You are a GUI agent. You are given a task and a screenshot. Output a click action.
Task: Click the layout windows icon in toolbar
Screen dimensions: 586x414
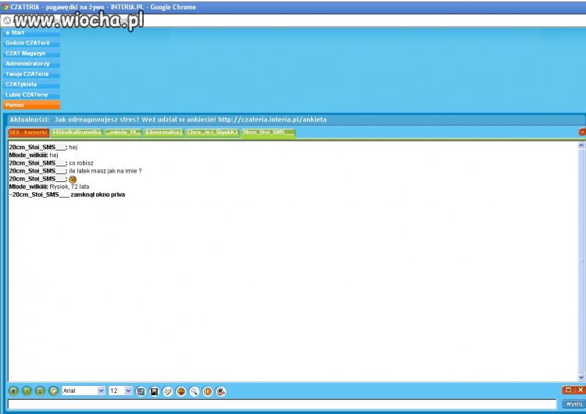coord(141,391)
